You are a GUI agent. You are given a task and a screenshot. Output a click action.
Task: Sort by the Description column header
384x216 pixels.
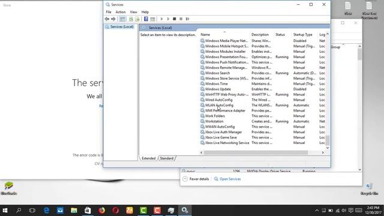(260, 35)
